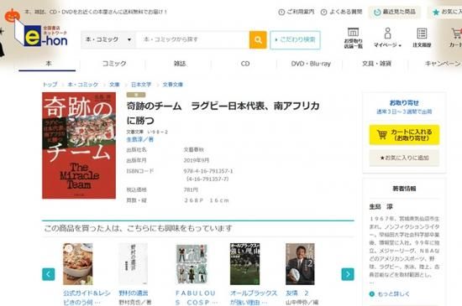This screenshot has width=462, height=306.
Task: Open the FABULOUS COSP book thumbnail
Action: [x=192, y=264]
